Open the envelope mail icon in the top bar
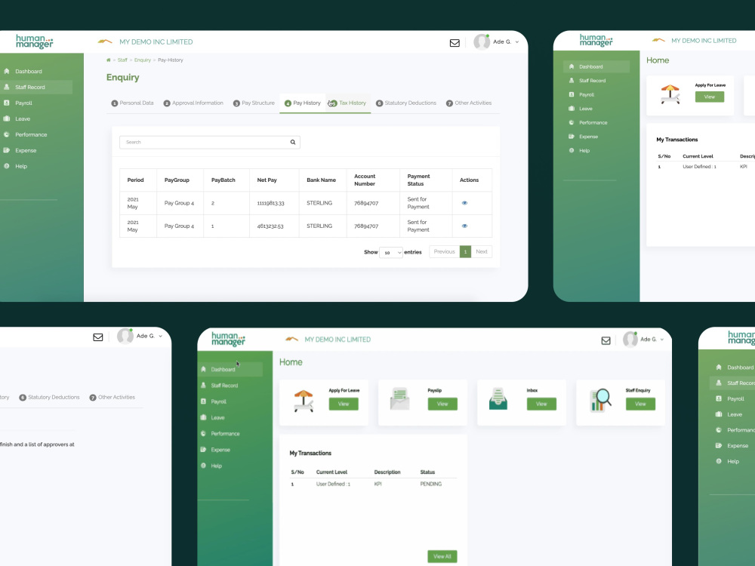Image resolution: width=755 pixels, height=566 pixels. [455, 44]
